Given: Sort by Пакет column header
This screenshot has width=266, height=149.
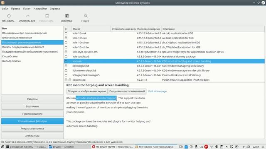Looking at the screenshot, I should coord(91,29).
